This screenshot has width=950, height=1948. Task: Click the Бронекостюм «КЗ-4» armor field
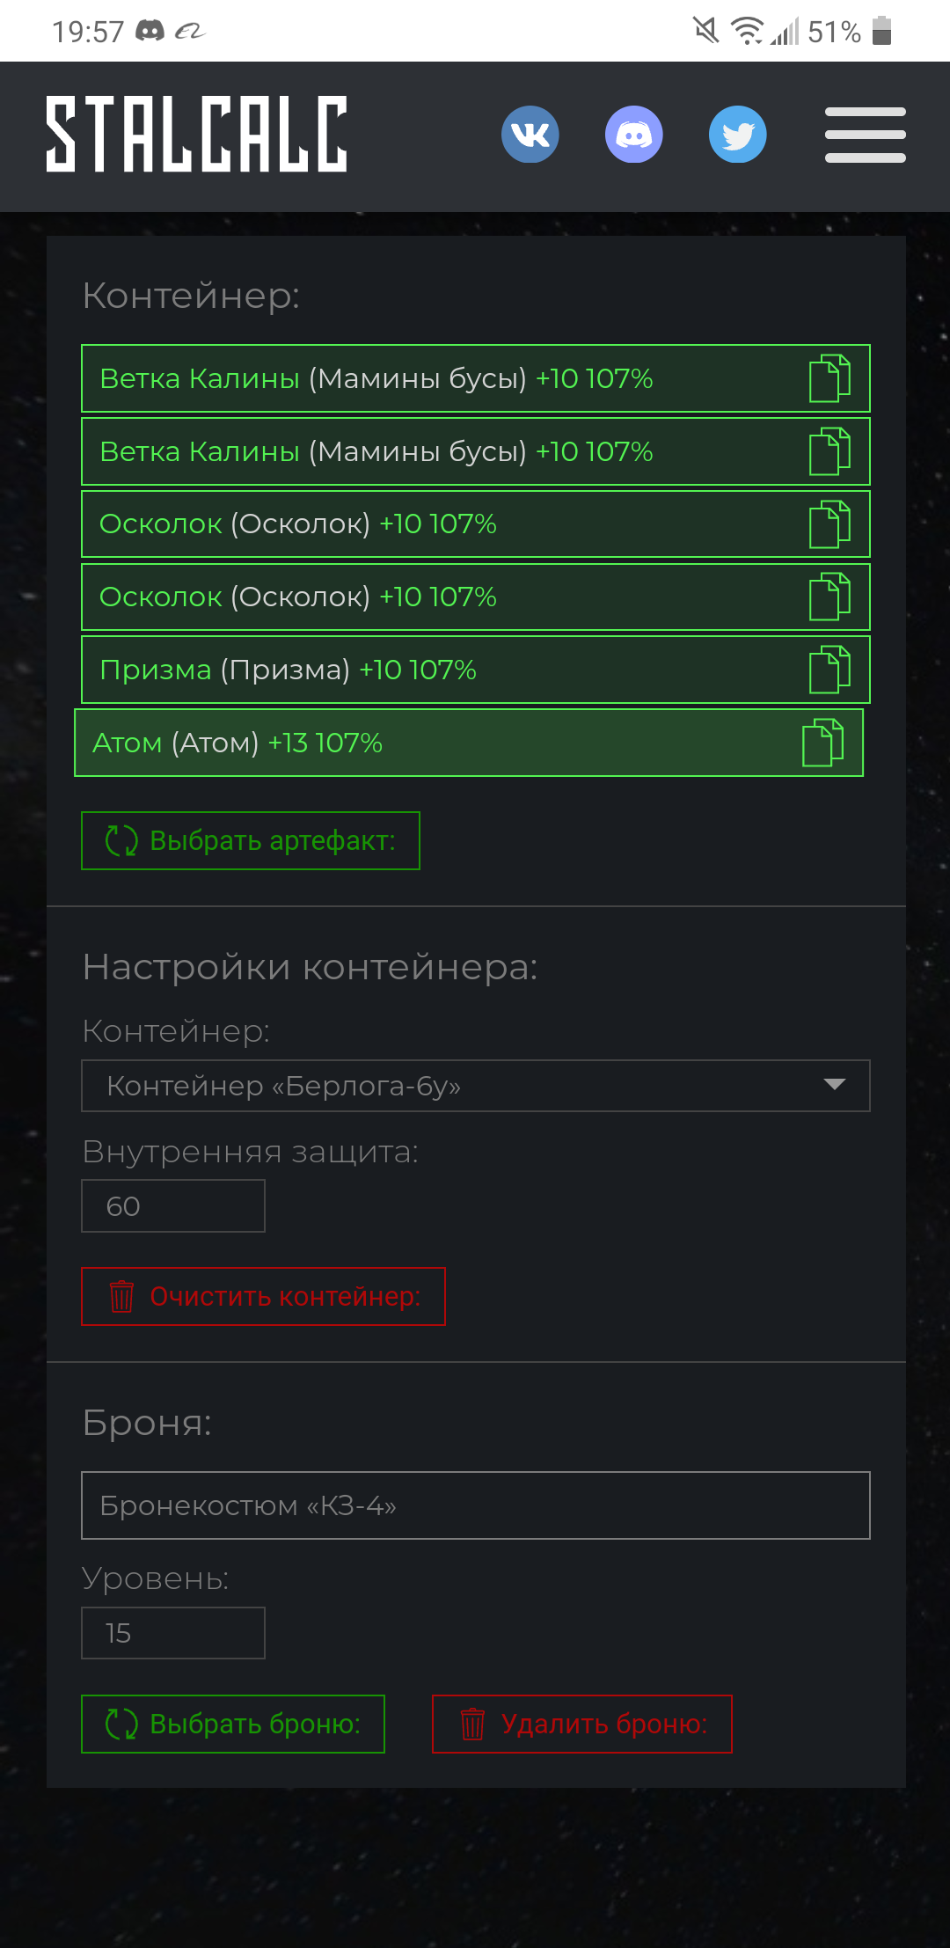[x=476, y=1505]
